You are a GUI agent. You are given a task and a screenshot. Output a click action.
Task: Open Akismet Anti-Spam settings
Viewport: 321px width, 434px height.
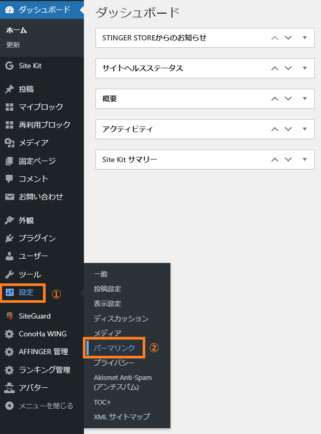pyautogui.click(x=123, y=382)
